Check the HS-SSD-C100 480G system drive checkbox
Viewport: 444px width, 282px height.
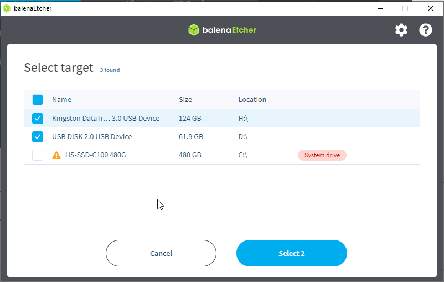[x=38, y=155]
